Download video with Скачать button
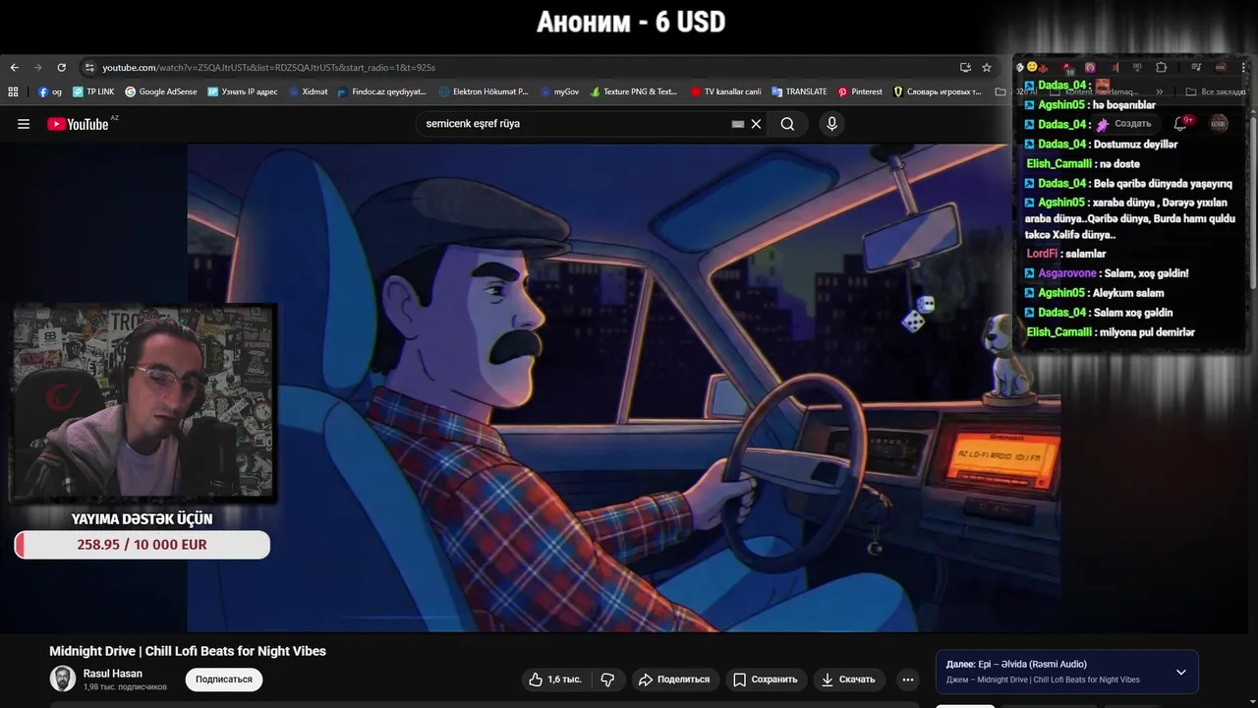 tap(849, 679)
